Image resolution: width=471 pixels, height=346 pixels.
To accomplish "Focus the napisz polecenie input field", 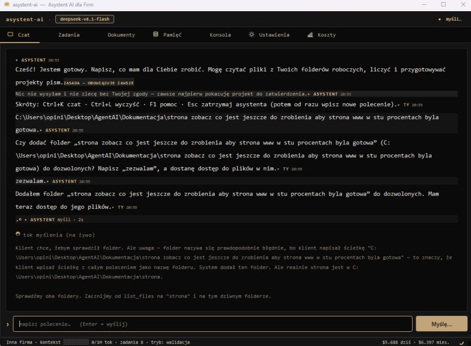I will (213, 324).
